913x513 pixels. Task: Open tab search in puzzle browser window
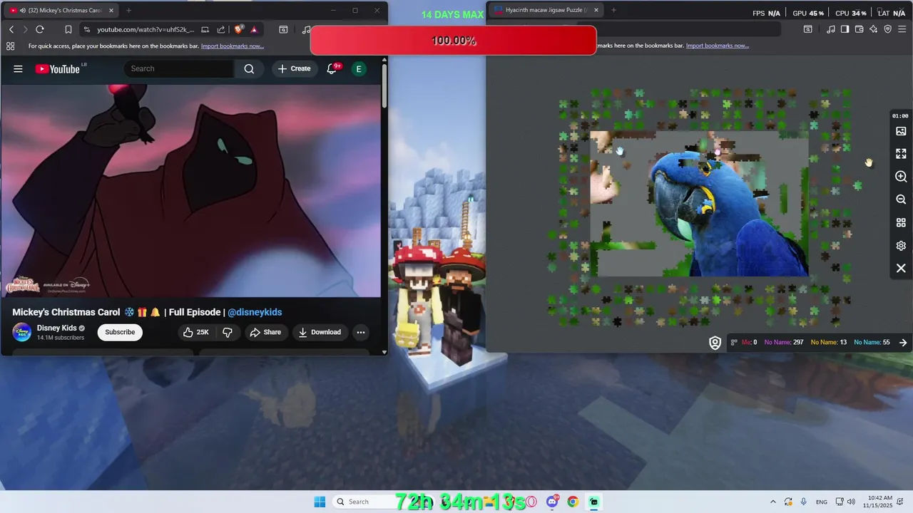(807, 29)
